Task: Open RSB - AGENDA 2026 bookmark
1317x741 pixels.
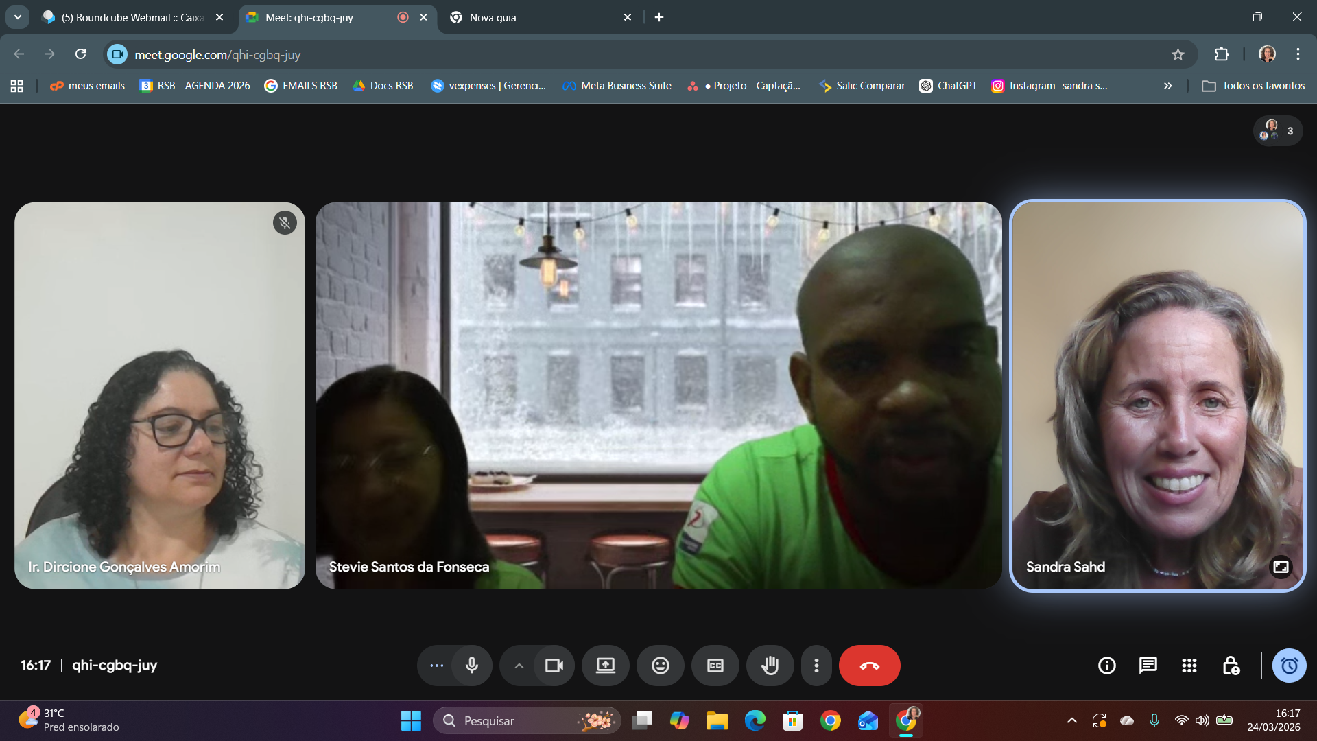Action: pos(195,86)
